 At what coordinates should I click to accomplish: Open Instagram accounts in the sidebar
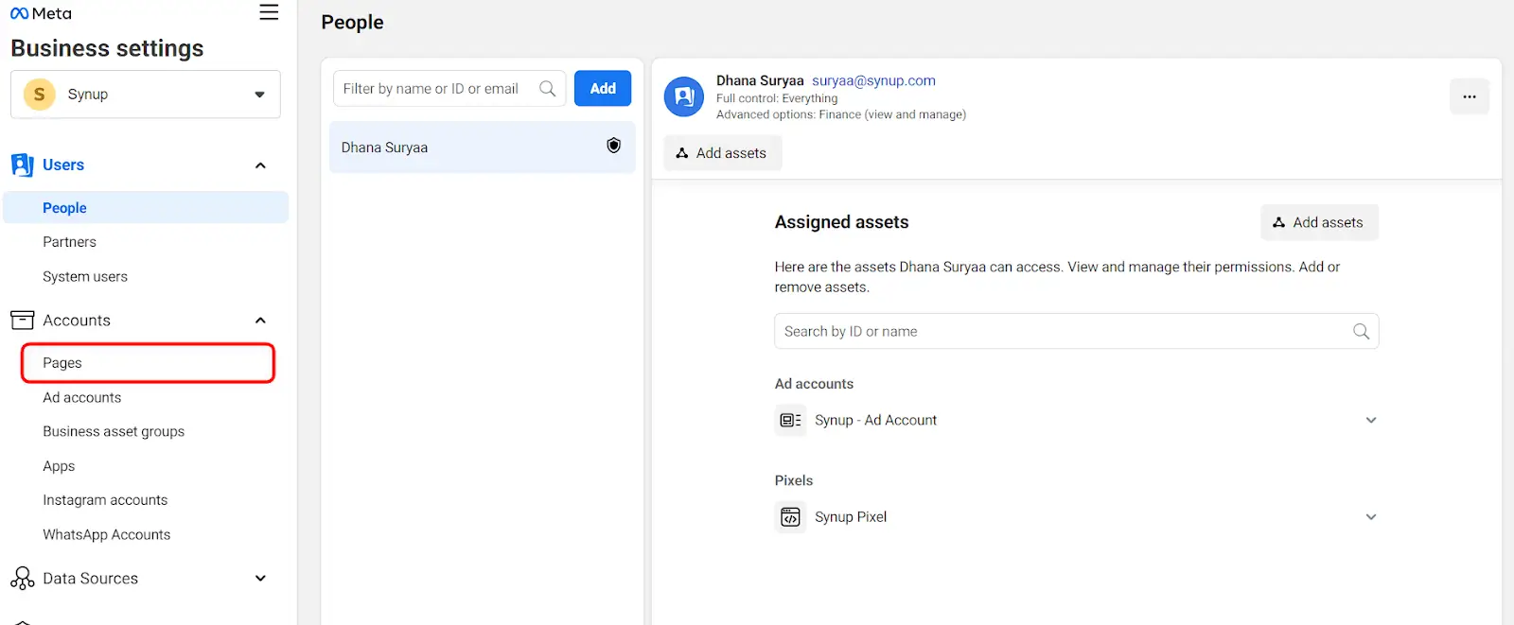pyautogui.click(x=105, y=500)
